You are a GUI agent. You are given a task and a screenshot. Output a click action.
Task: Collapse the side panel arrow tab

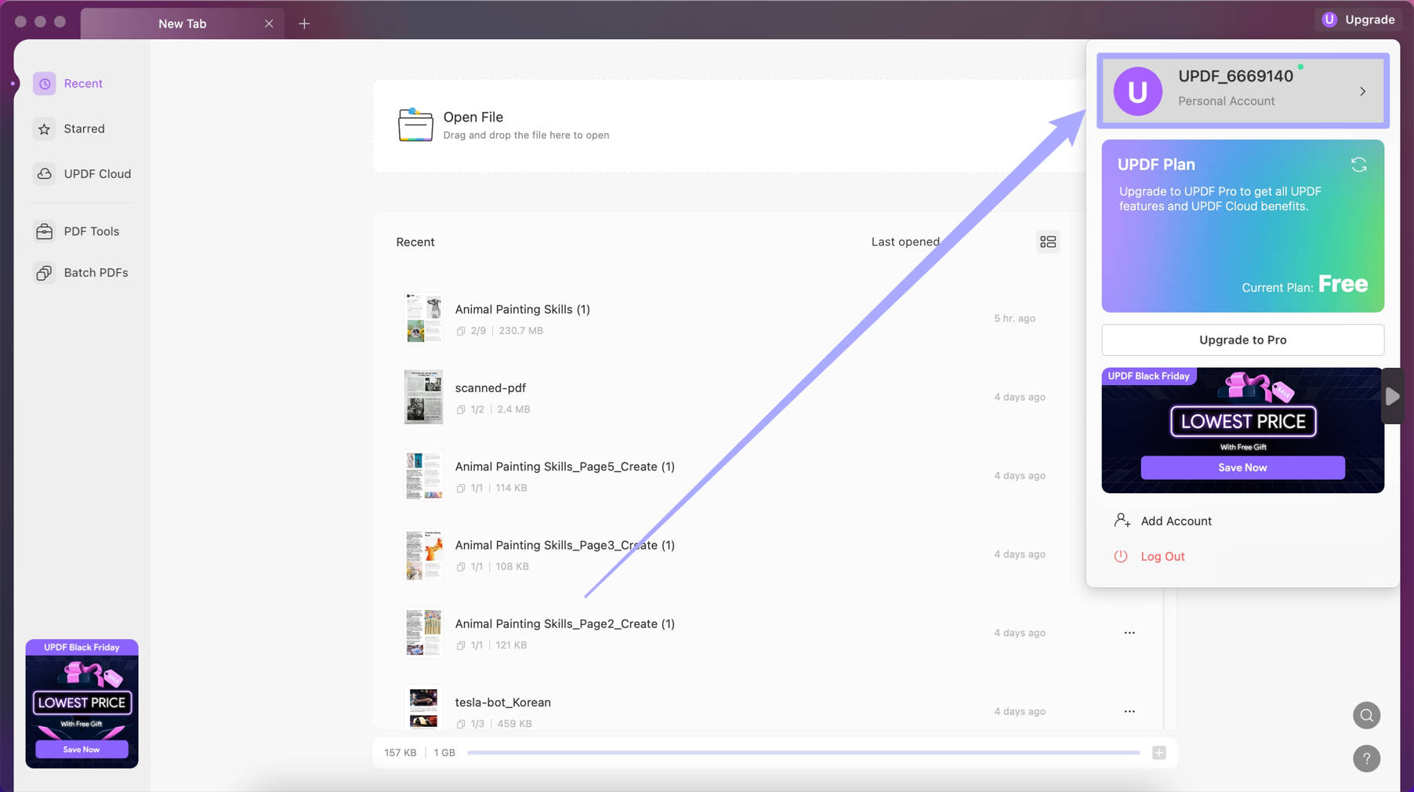coord(1392,396)
